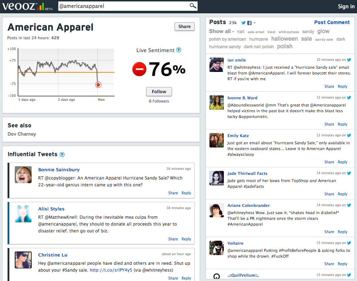Click Twitter bird icon on Ariane Colenbrander post
Viewport: 357px width, 281px height.
[x=349, y=205]
